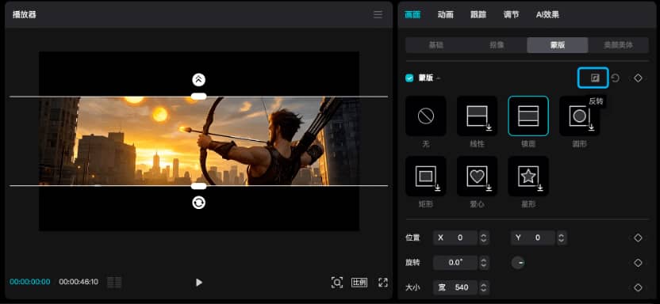660x304 pixels.
Task: Click the position X stepper arrows
Action: tap(484, 237)
